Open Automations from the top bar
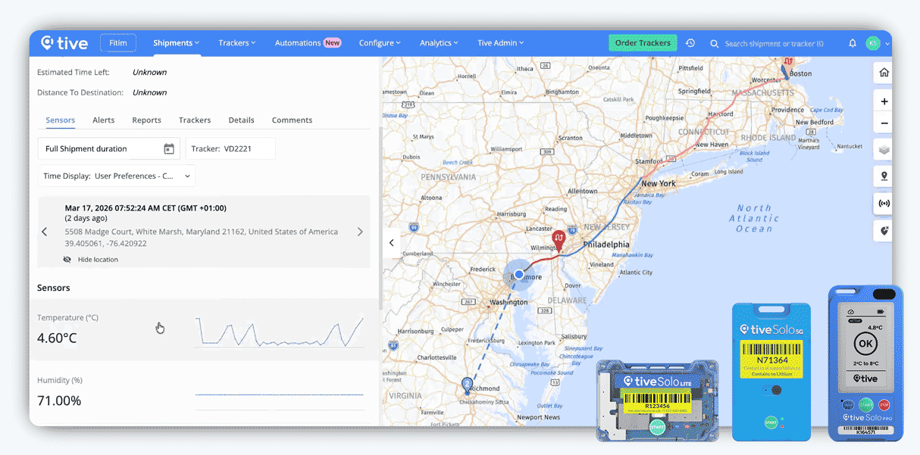 coord(308,43)
